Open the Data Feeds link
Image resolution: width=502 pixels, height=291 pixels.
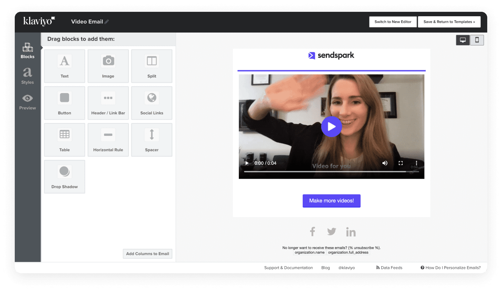pyautogui.click(x=389, y=268)
